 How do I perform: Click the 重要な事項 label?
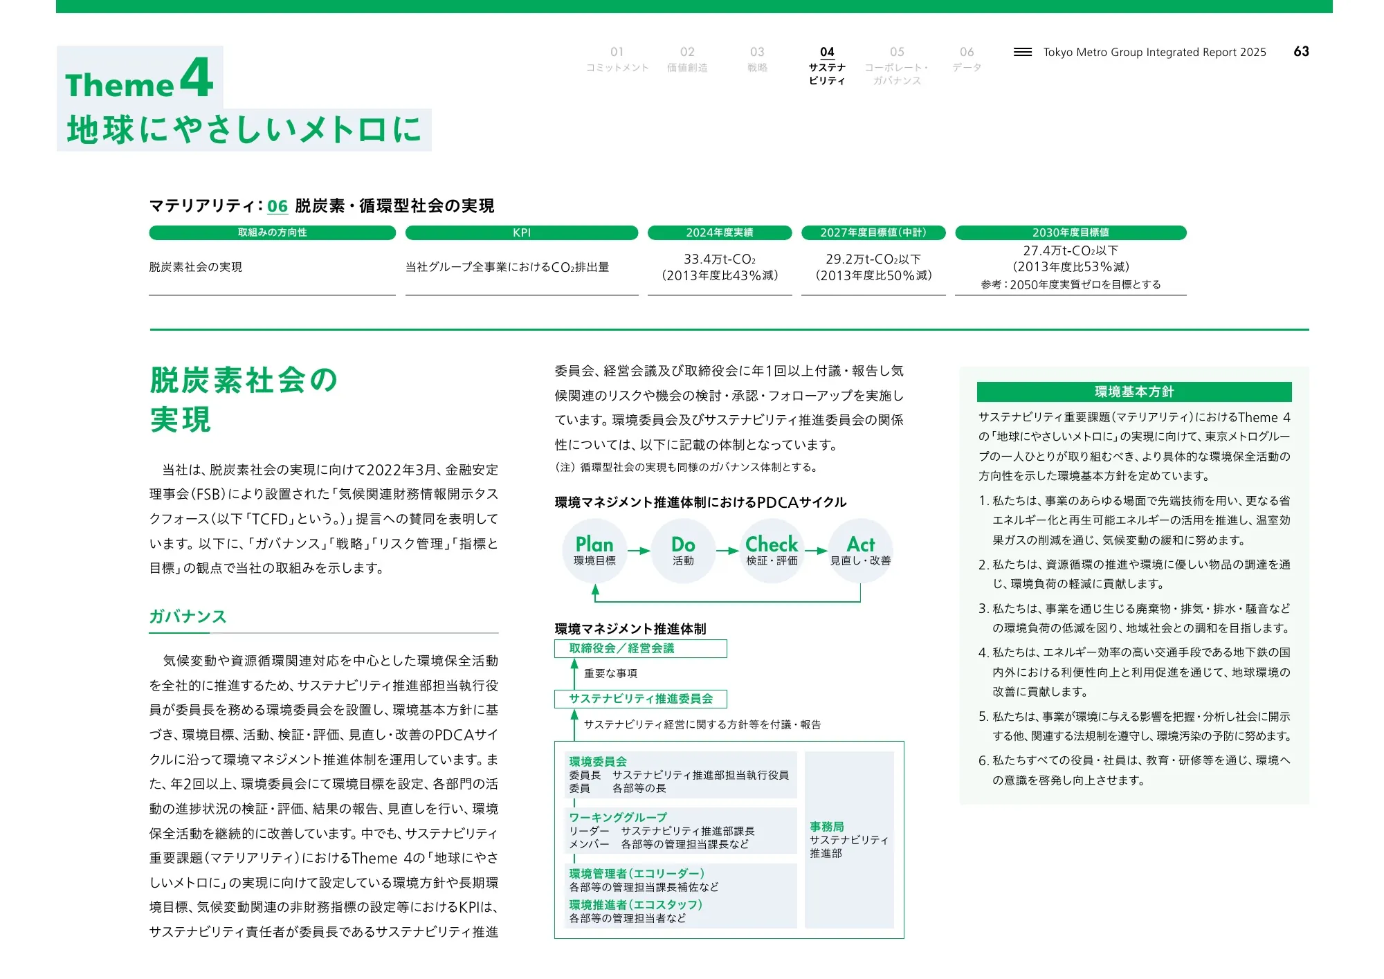click(610, 673)
